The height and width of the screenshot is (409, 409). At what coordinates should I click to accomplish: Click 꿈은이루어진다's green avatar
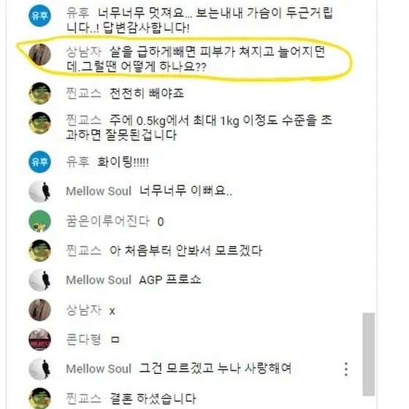tap(39, 221)
